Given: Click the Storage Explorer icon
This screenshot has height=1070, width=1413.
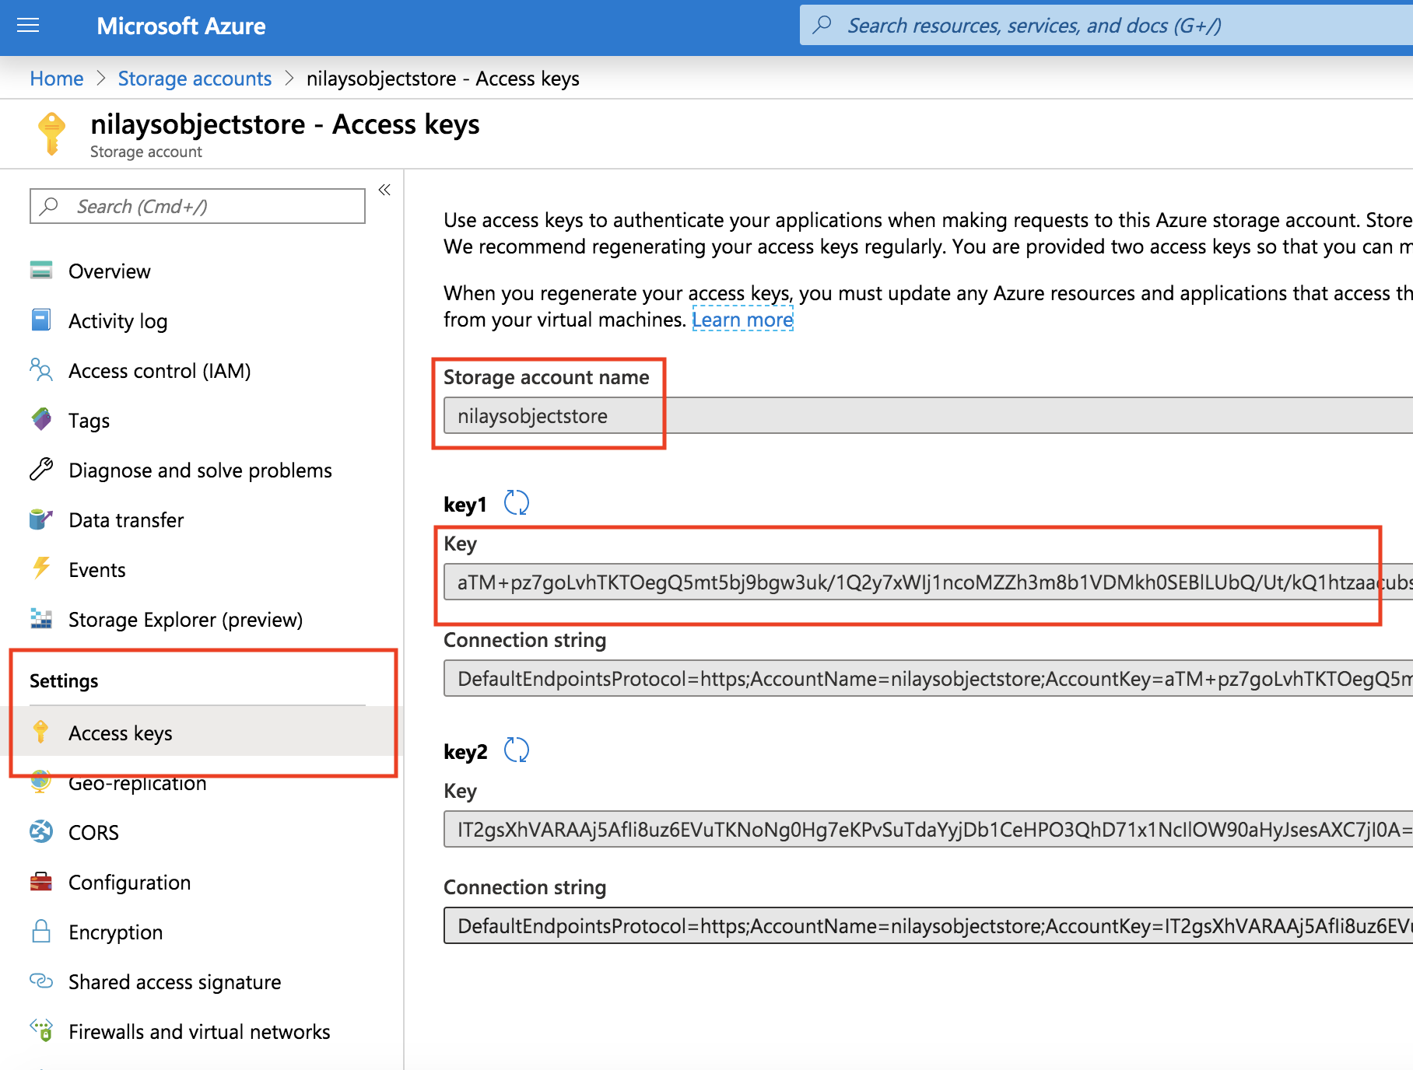Looking at the screenshot, I should pyautogui.click(x=41, y=619).
